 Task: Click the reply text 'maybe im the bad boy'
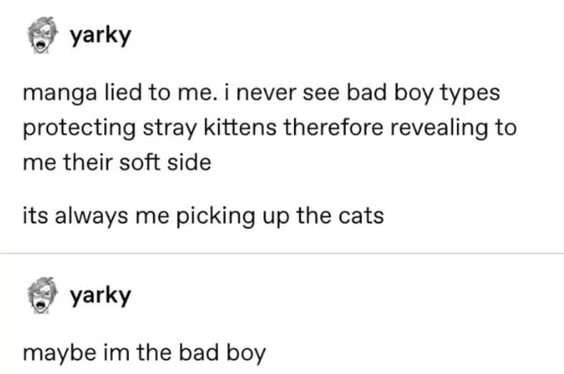pyautogui.click(x=144, y=352)
